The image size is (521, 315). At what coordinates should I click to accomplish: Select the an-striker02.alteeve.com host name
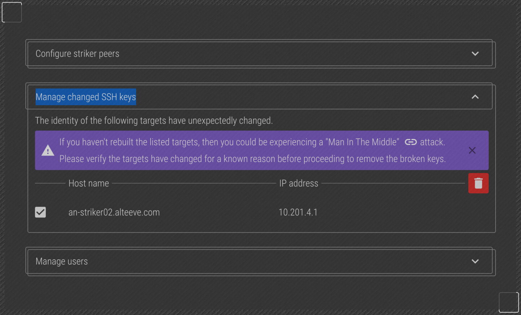114,212
